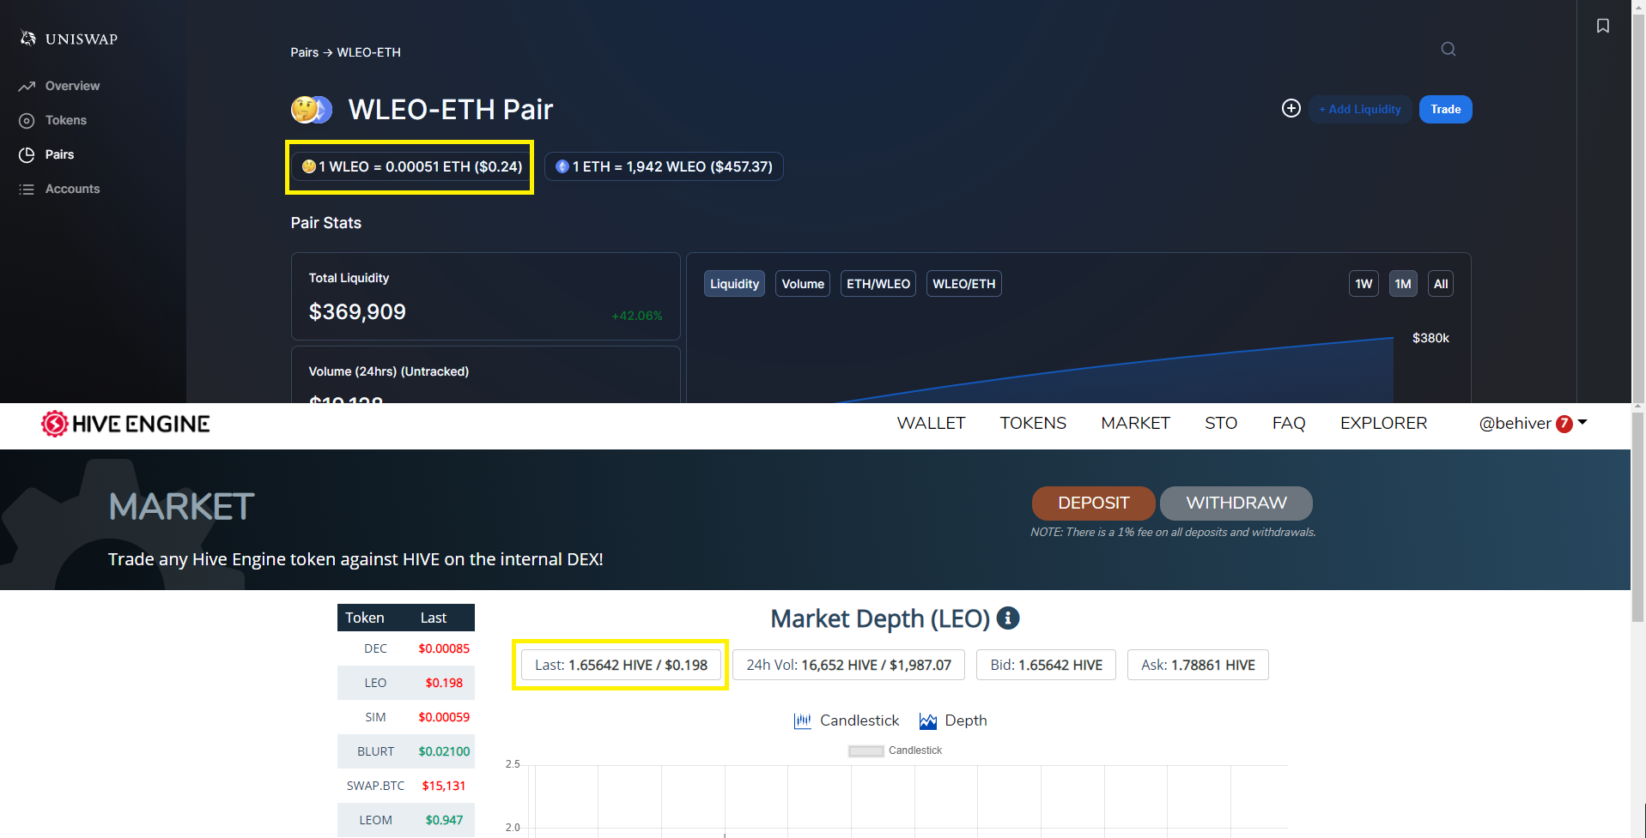Click the +42.06% liquidity change
This screenshot has height=838, width=1646.
click(x=636, y=316)
